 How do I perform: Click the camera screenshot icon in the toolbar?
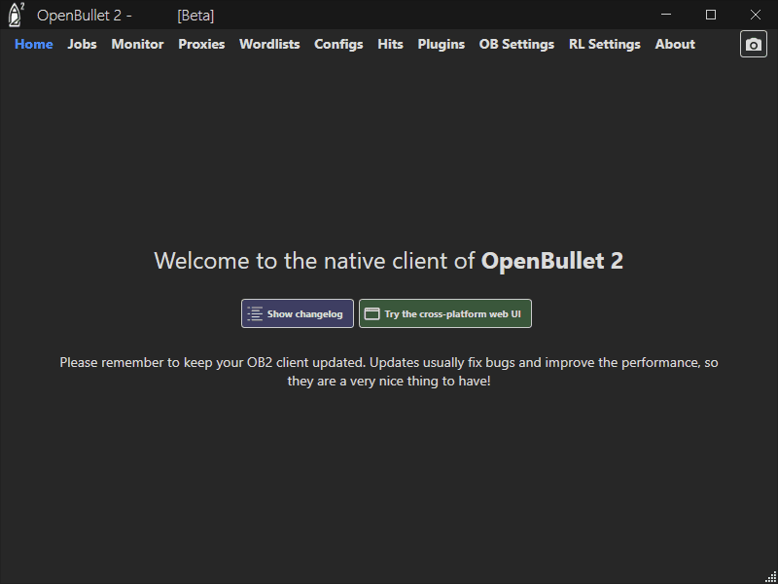[754, 43]
